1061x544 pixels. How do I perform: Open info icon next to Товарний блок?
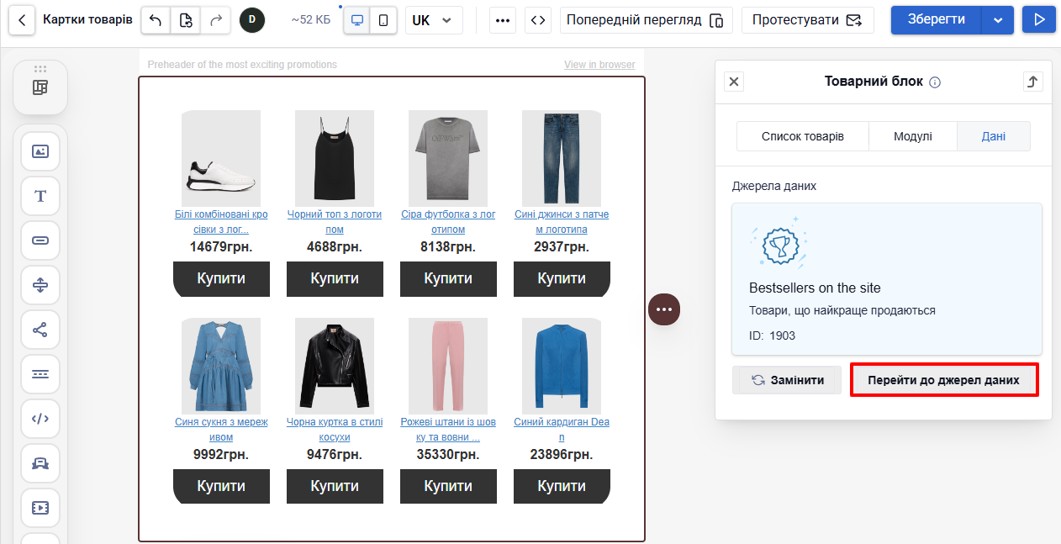click(x=935, y=82)
